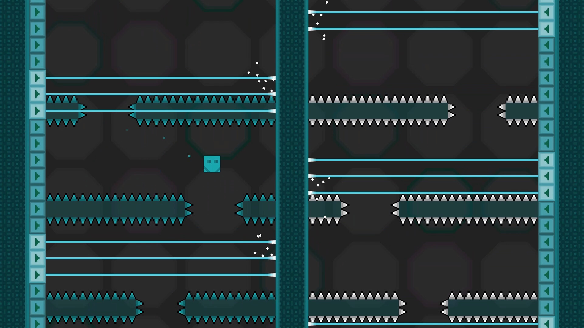Click the central dotted divider pillar

292,164
